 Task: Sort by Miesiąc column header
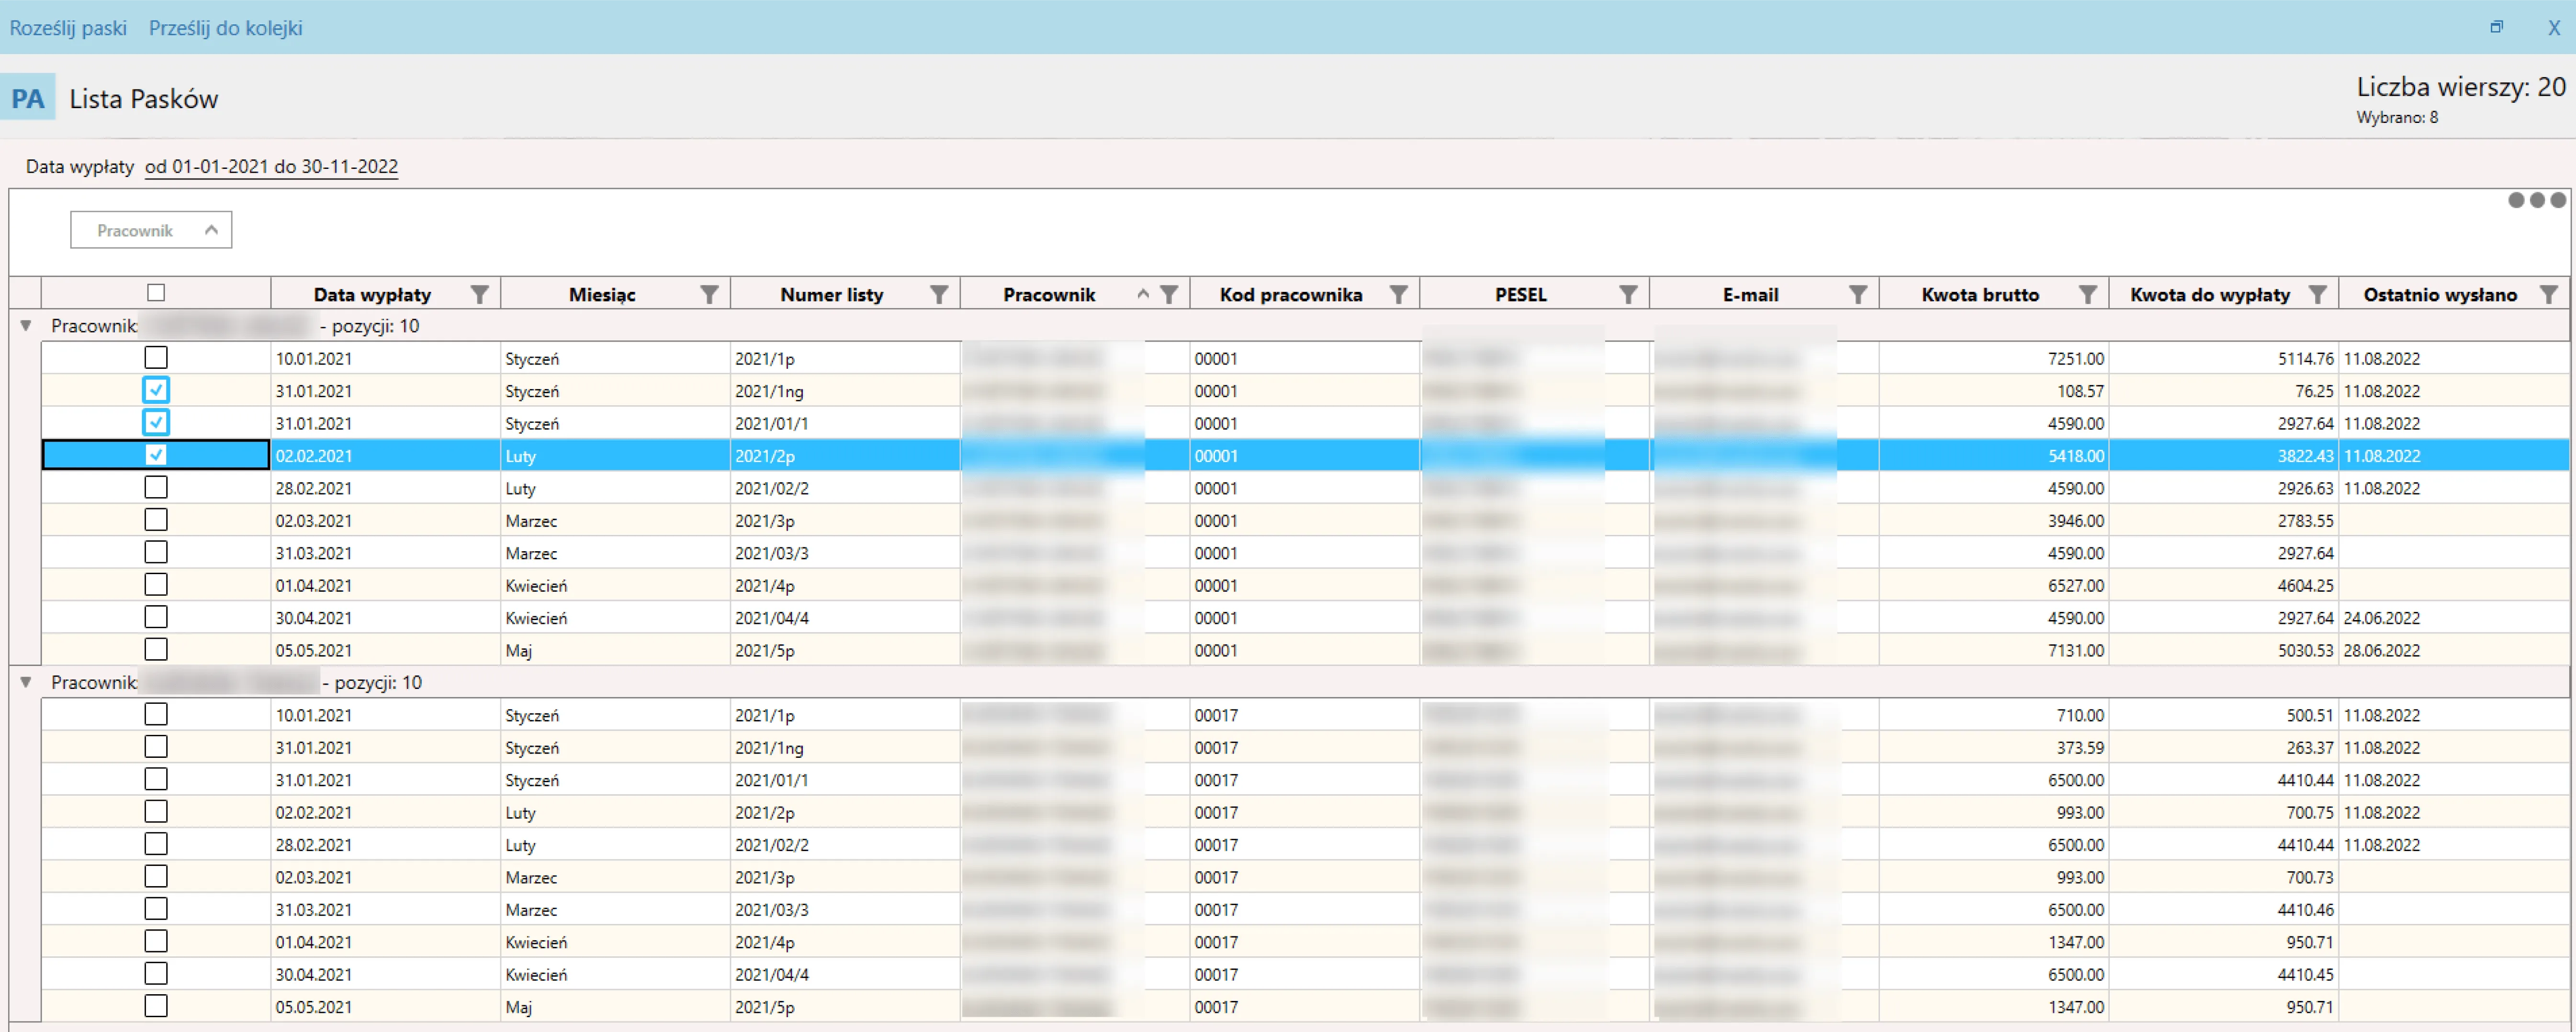tap(602, 295)
